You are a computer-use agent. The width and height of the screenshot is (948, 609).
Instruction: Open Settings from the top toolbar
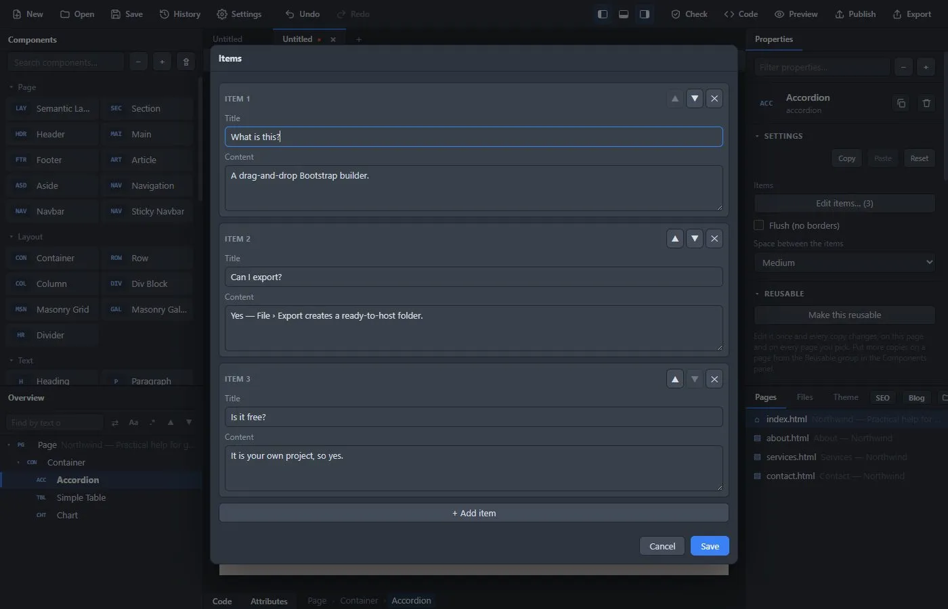pos(239,14)
